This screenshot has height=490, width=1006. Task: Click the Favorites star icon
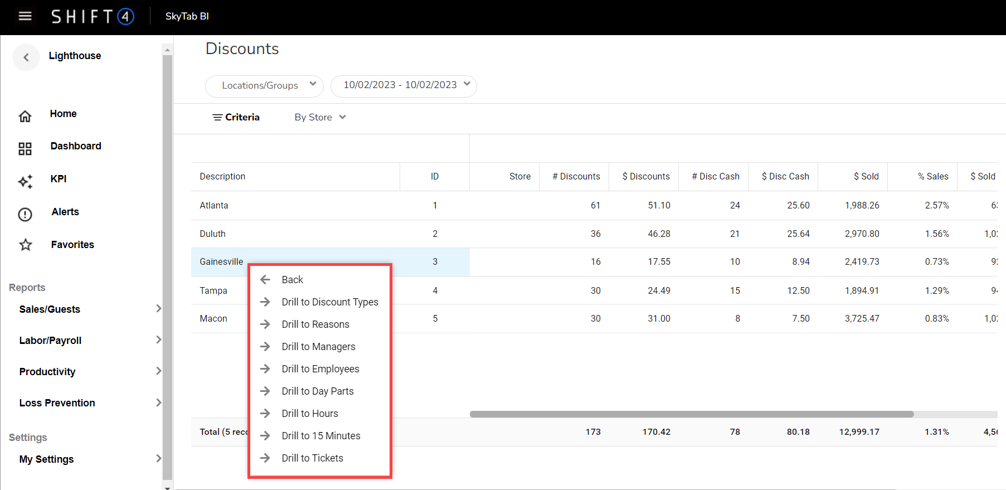pos(25,245)
